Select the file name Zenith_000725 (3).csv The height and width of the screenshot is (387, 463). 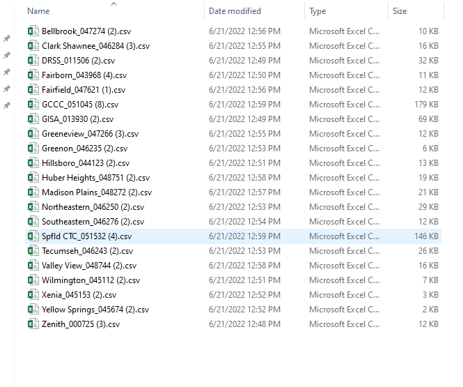coord(81,324)
